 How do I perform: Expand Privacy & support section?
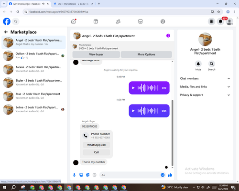point(205,95)
